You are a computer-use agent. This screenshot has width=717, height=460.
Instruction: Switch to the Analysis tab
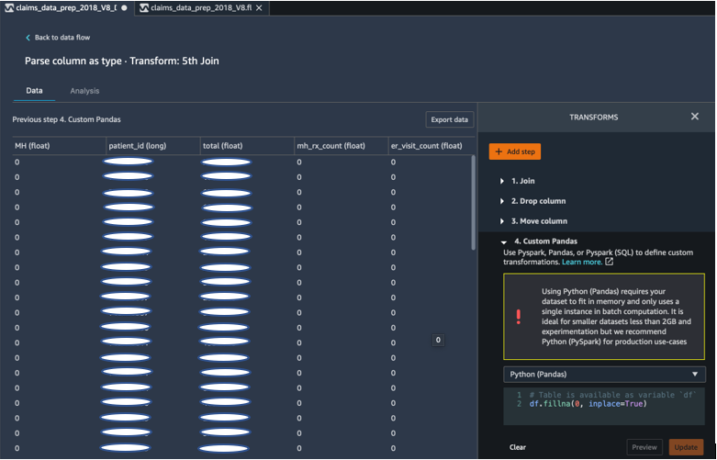(84, 91)
